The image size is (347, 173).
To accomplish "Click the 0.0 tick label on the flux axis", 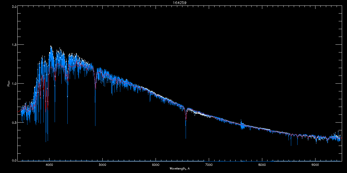I will [14, 160].
